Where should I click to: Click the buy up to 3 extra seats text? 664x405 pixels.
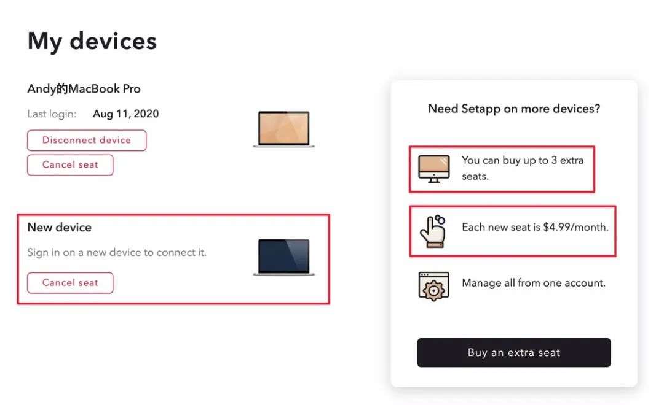tap(522, 168)
